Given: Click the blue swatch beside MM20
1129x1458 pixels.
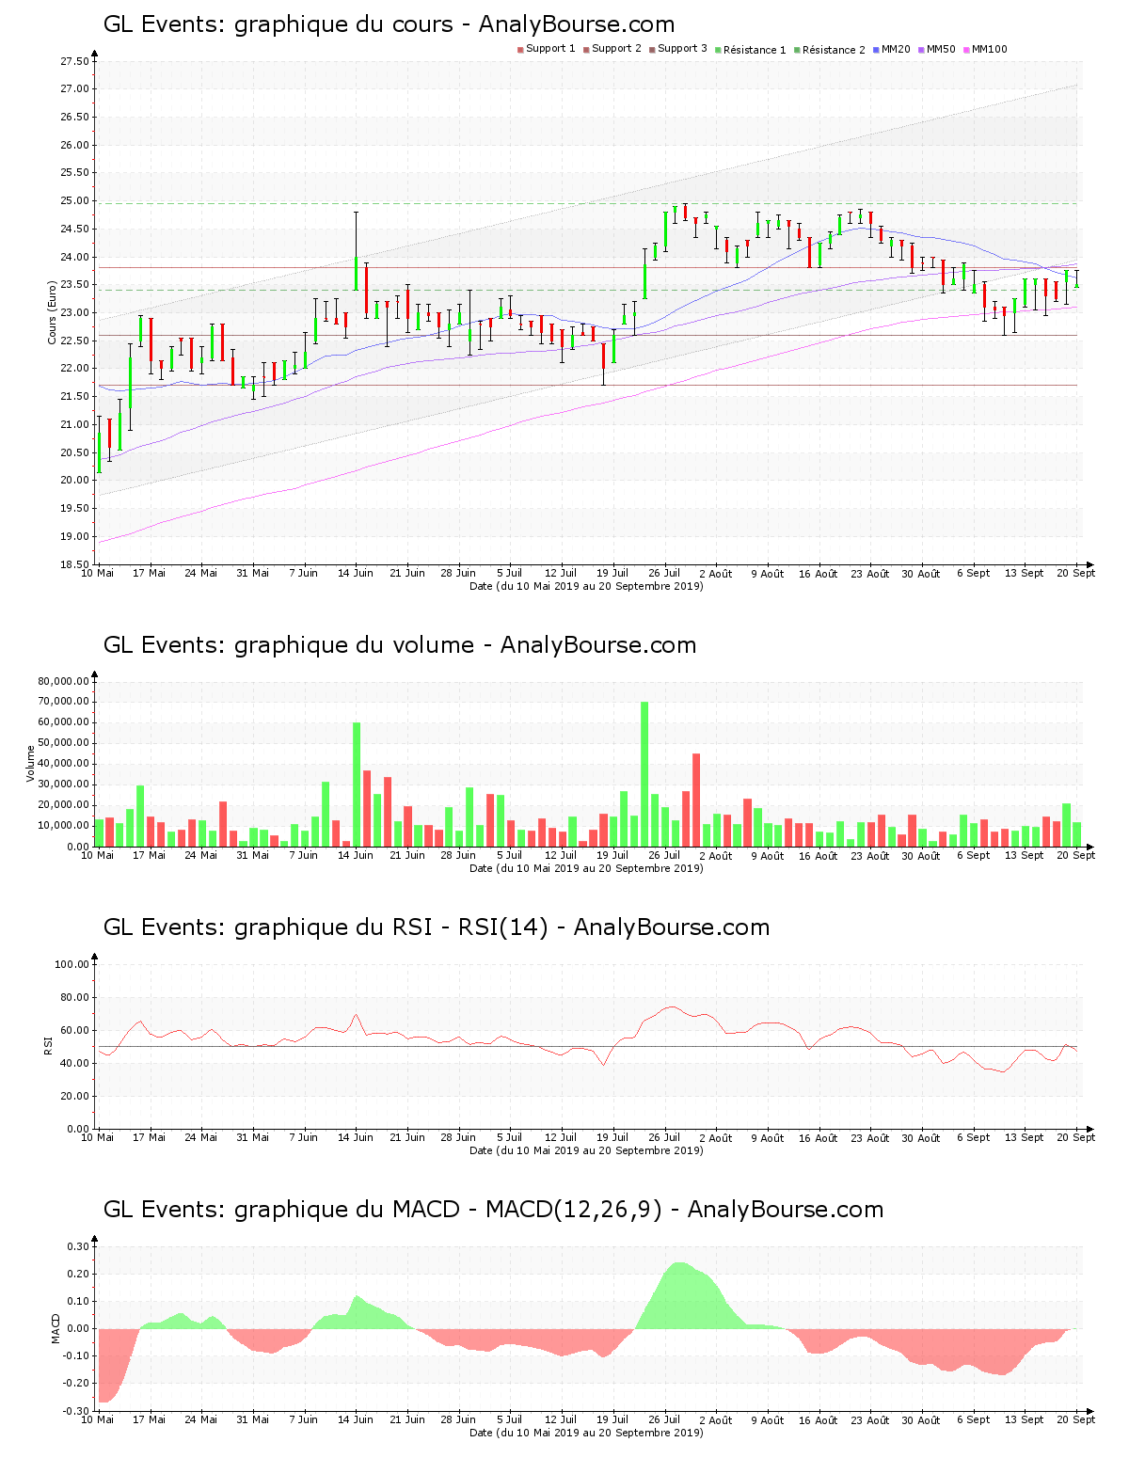Looking at the screenshot, I should (x=876, y=50).
